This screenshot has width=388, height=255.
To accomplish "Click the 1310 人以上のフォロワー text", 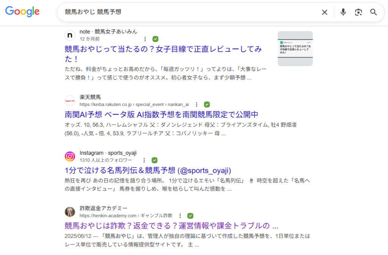I will tap(106, 160).
